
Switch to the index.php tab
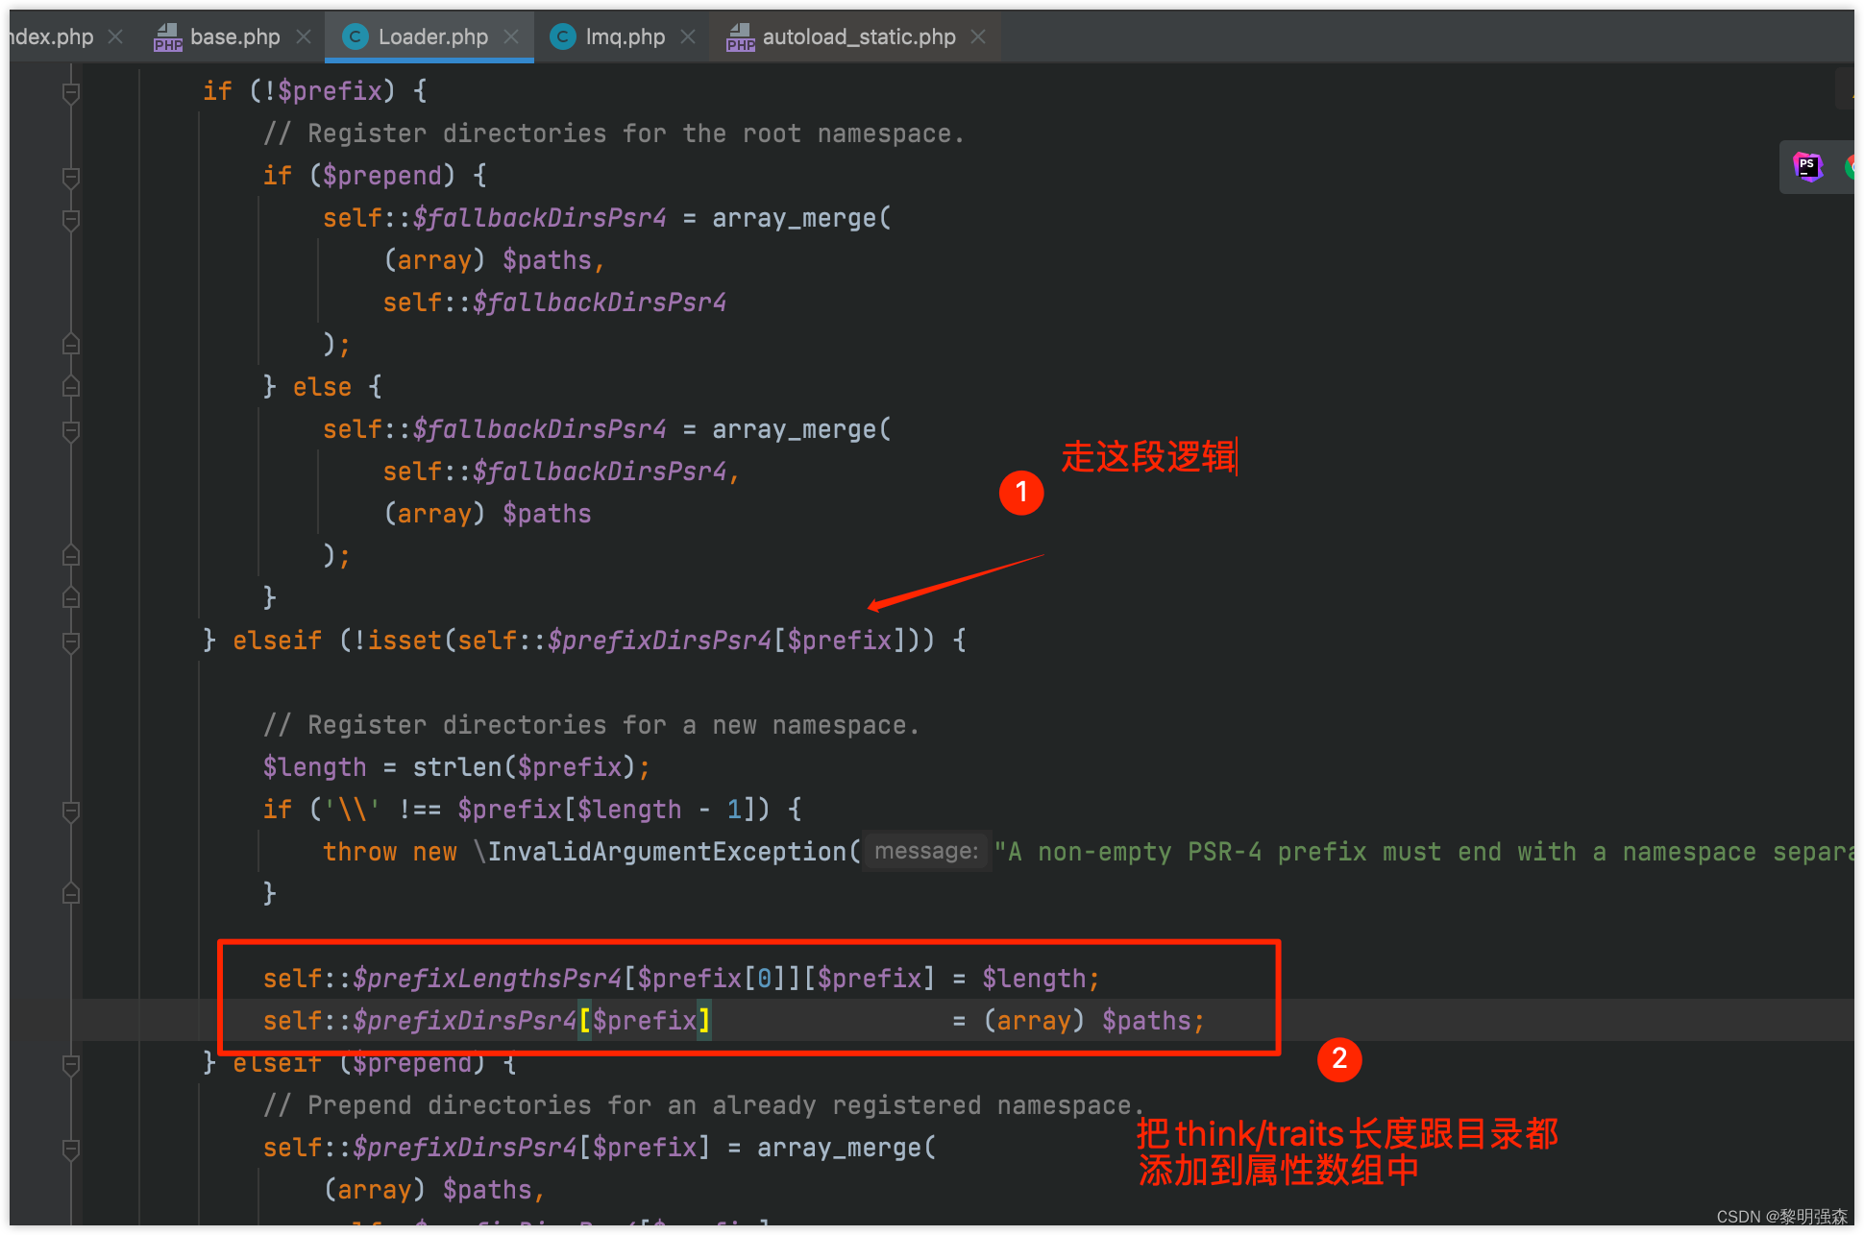(52, 36)
